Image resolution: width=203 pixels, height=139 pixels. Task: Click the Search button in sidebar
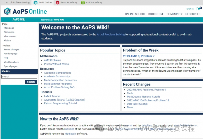point(31,82)
